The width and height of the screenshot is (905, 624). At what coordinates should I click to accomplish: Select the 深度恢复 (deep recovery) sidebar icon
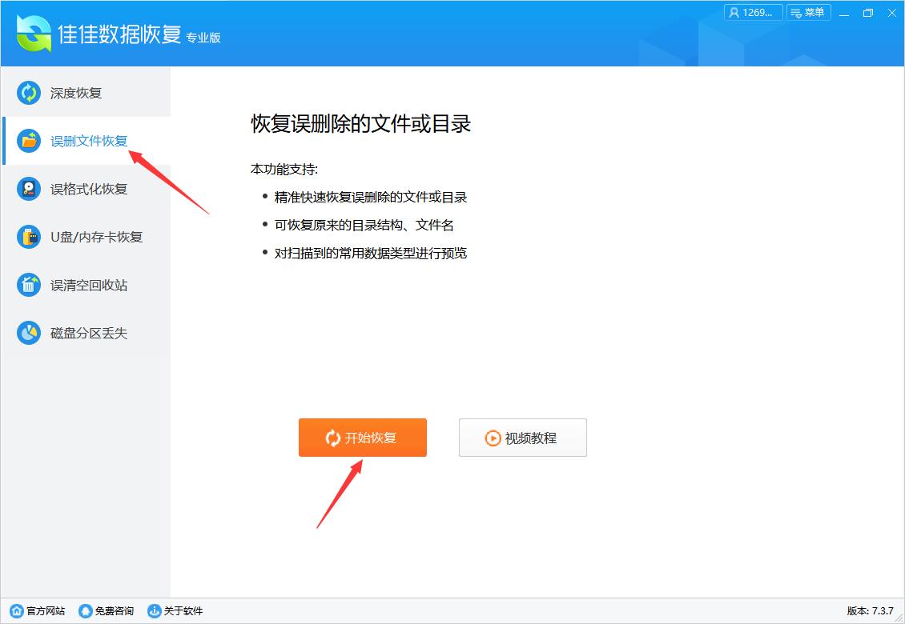(29, 93)
